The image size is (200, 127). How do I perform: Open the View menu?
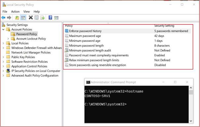point(26,12)
